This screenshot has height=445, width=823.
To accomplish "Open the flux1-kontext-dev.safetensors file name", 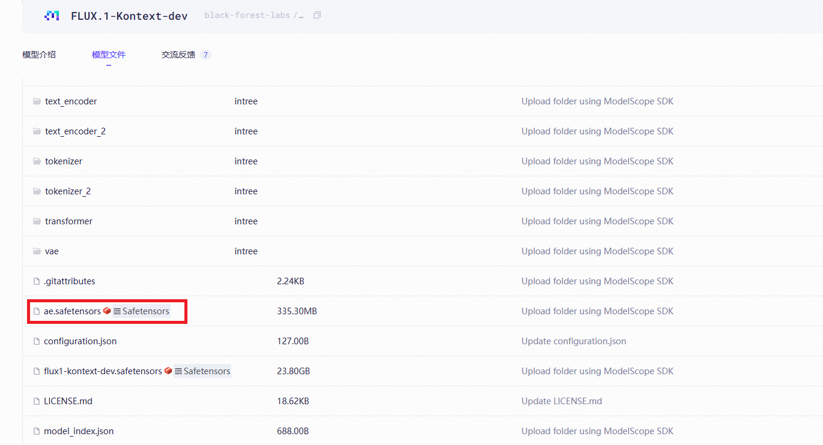I will coord(103,371).
